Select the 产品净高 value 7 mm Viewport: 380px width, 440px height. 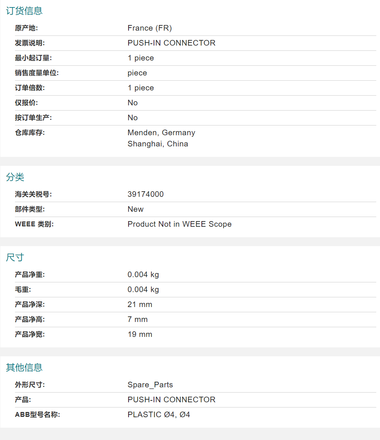(x=137, y=319)
